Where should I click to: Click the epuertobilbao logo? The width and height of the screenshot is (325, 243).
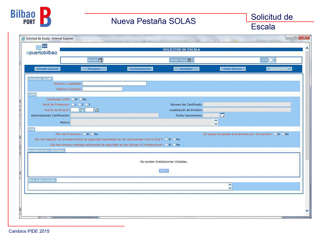pyautogui.click(x=42, y=50)
